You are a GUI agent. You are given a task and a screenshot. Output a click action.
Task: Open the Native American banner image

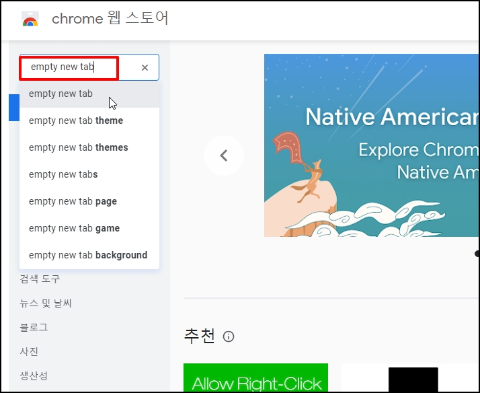(371, 145)
